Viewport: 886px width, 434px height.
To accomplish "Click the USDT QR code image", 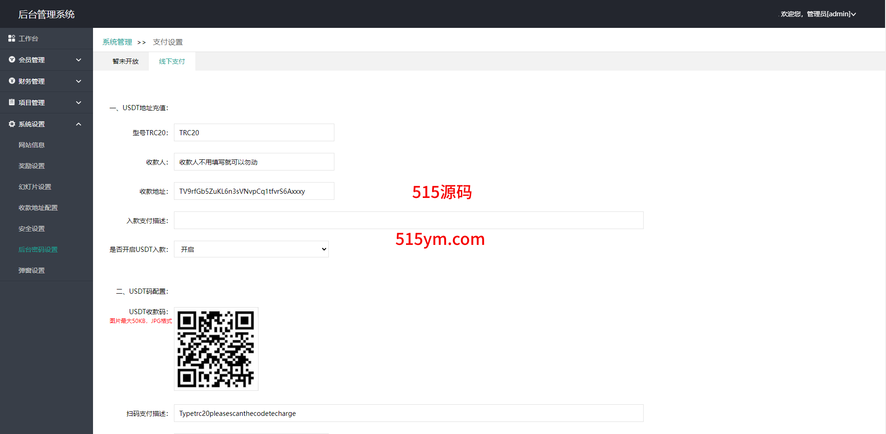I will click(216, 349).
